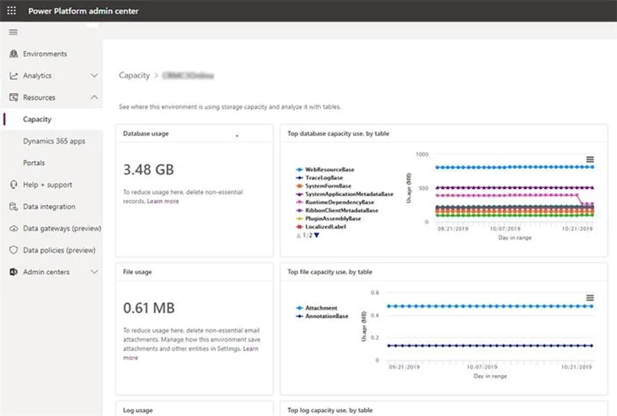Toggle LocalizedLabel legend series
Image resolution: width=617 pixels, height=416 pixels.
(321, 227)
